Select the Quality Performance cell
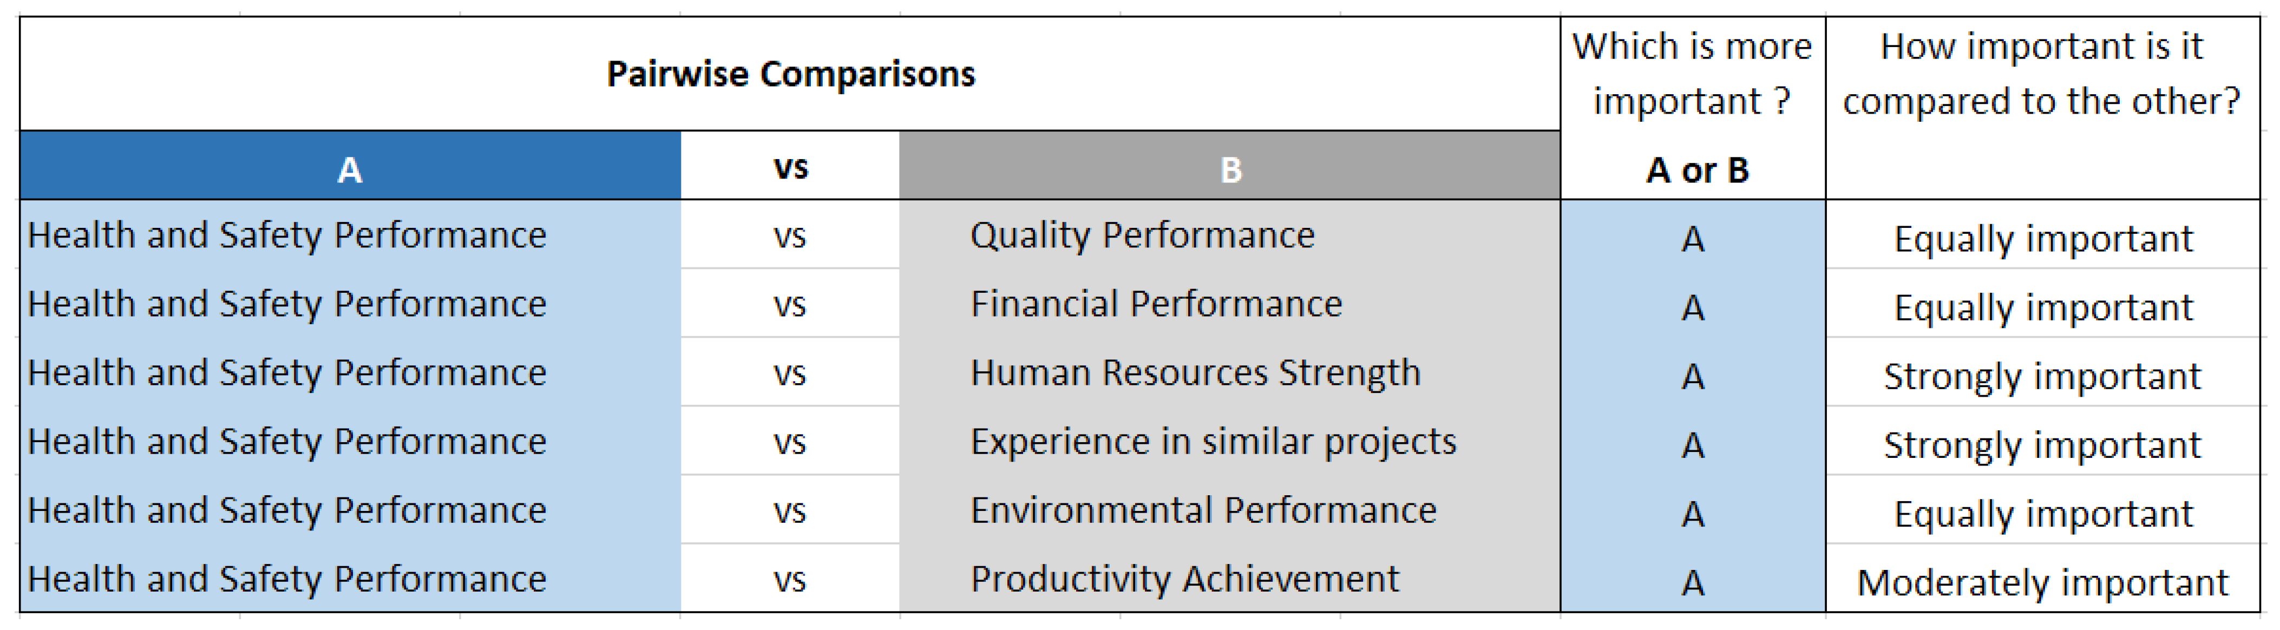Screen dimensions: 2280x630 1229,234
